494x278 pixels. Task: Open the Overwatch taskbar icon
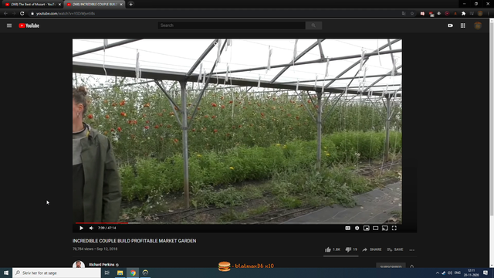coord(145,273)
